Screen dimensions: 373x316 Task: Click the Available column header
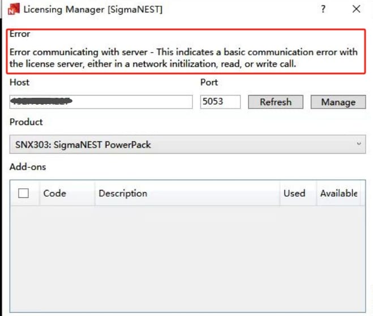click(x=338, y=193)
